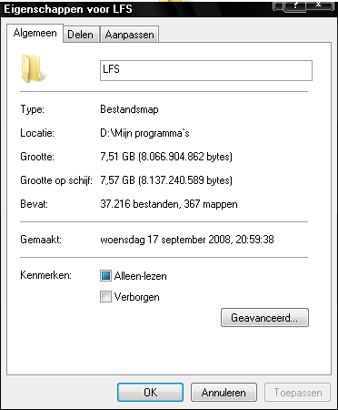Confirm with the OK button
The image size is (338, 410).
click(150, 393)
